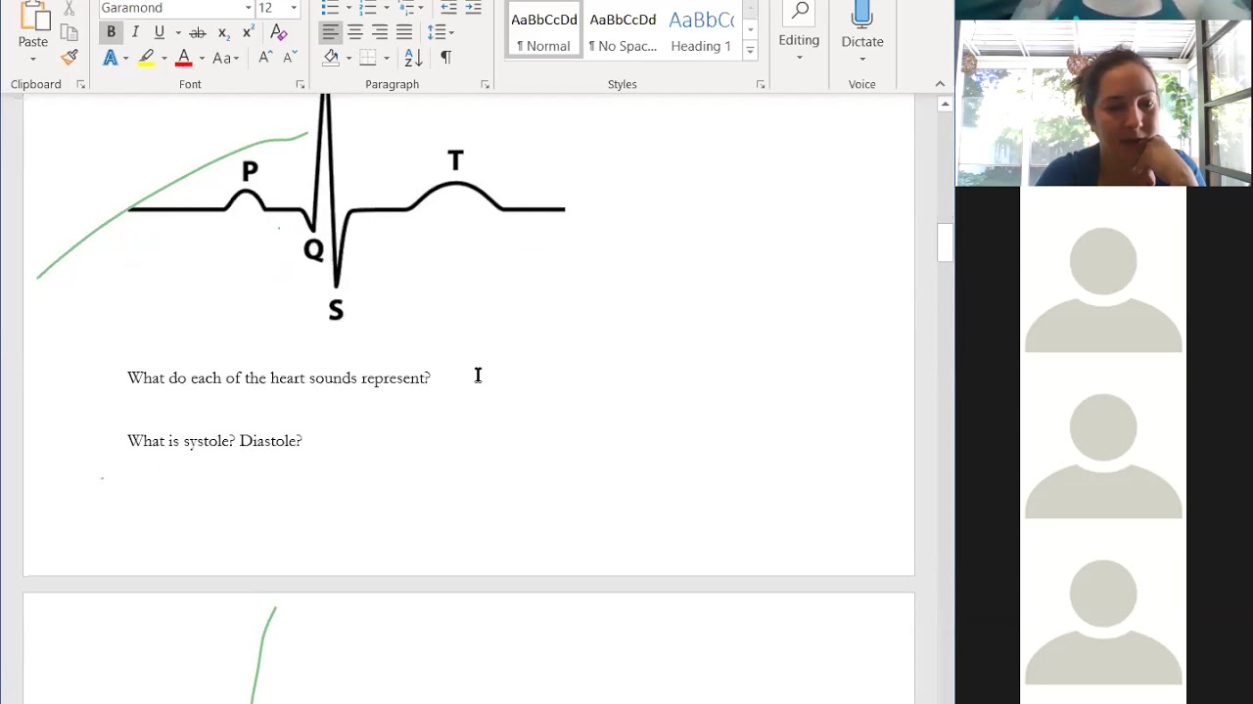This screenshot has width=1253, height=704.
Task: Apply red font color
Action: tap(183, 58)
